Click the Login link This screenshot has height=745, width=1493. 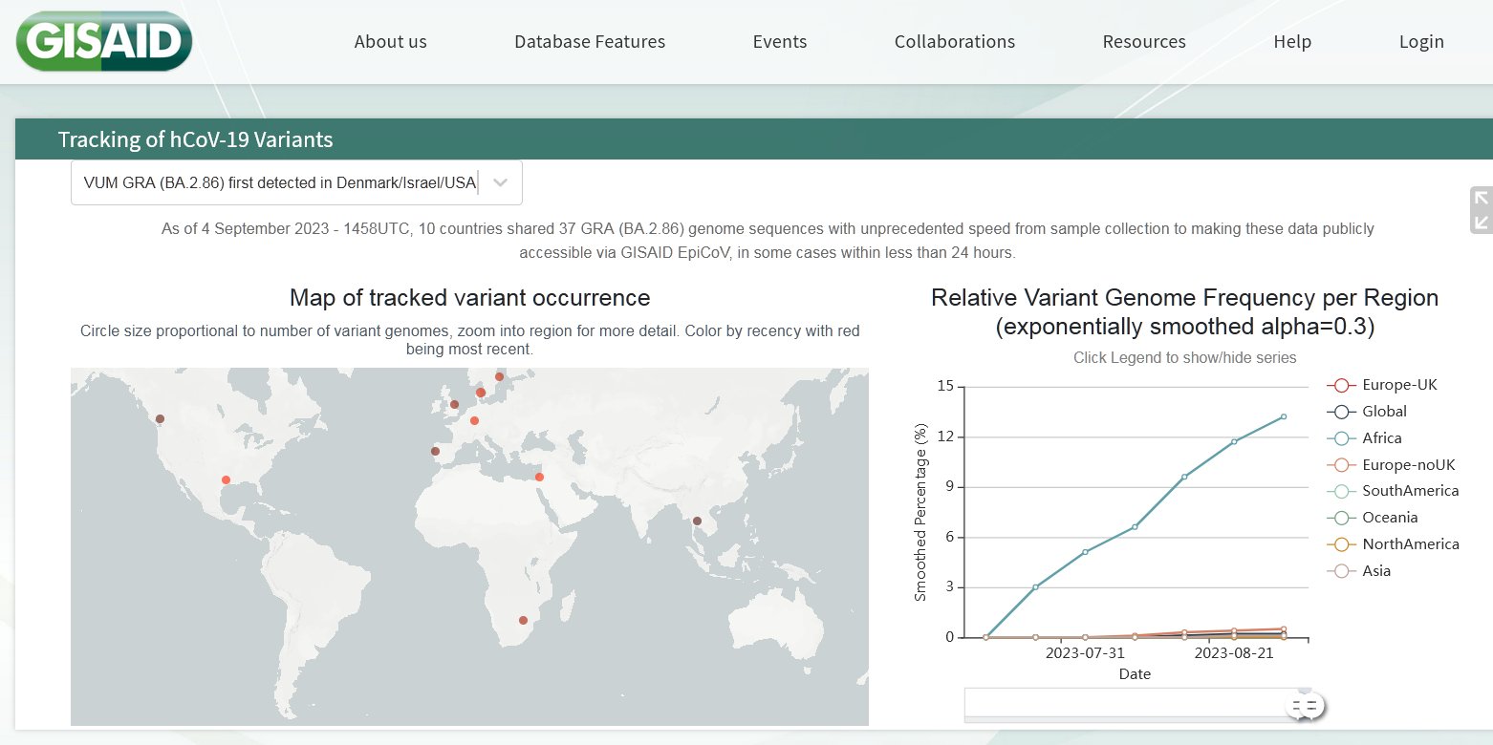pos(1420,42)
